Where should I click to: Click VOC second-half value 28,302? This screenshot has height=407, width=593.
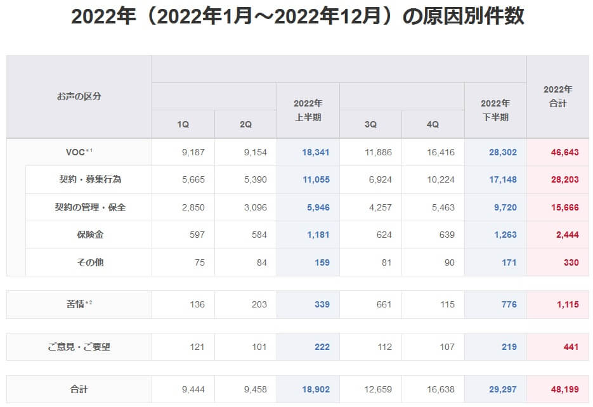click(x=502, y=152)
